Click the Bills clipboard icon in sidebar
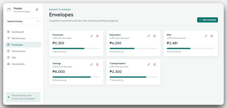Viewport: 227px width, 108px height. (x=8, y=58)
